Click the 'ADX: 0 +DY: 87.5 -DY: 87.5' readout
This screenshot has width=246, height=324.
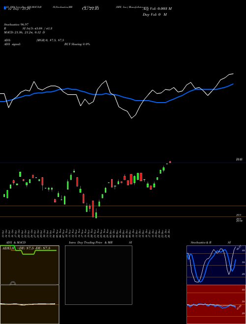26,248
